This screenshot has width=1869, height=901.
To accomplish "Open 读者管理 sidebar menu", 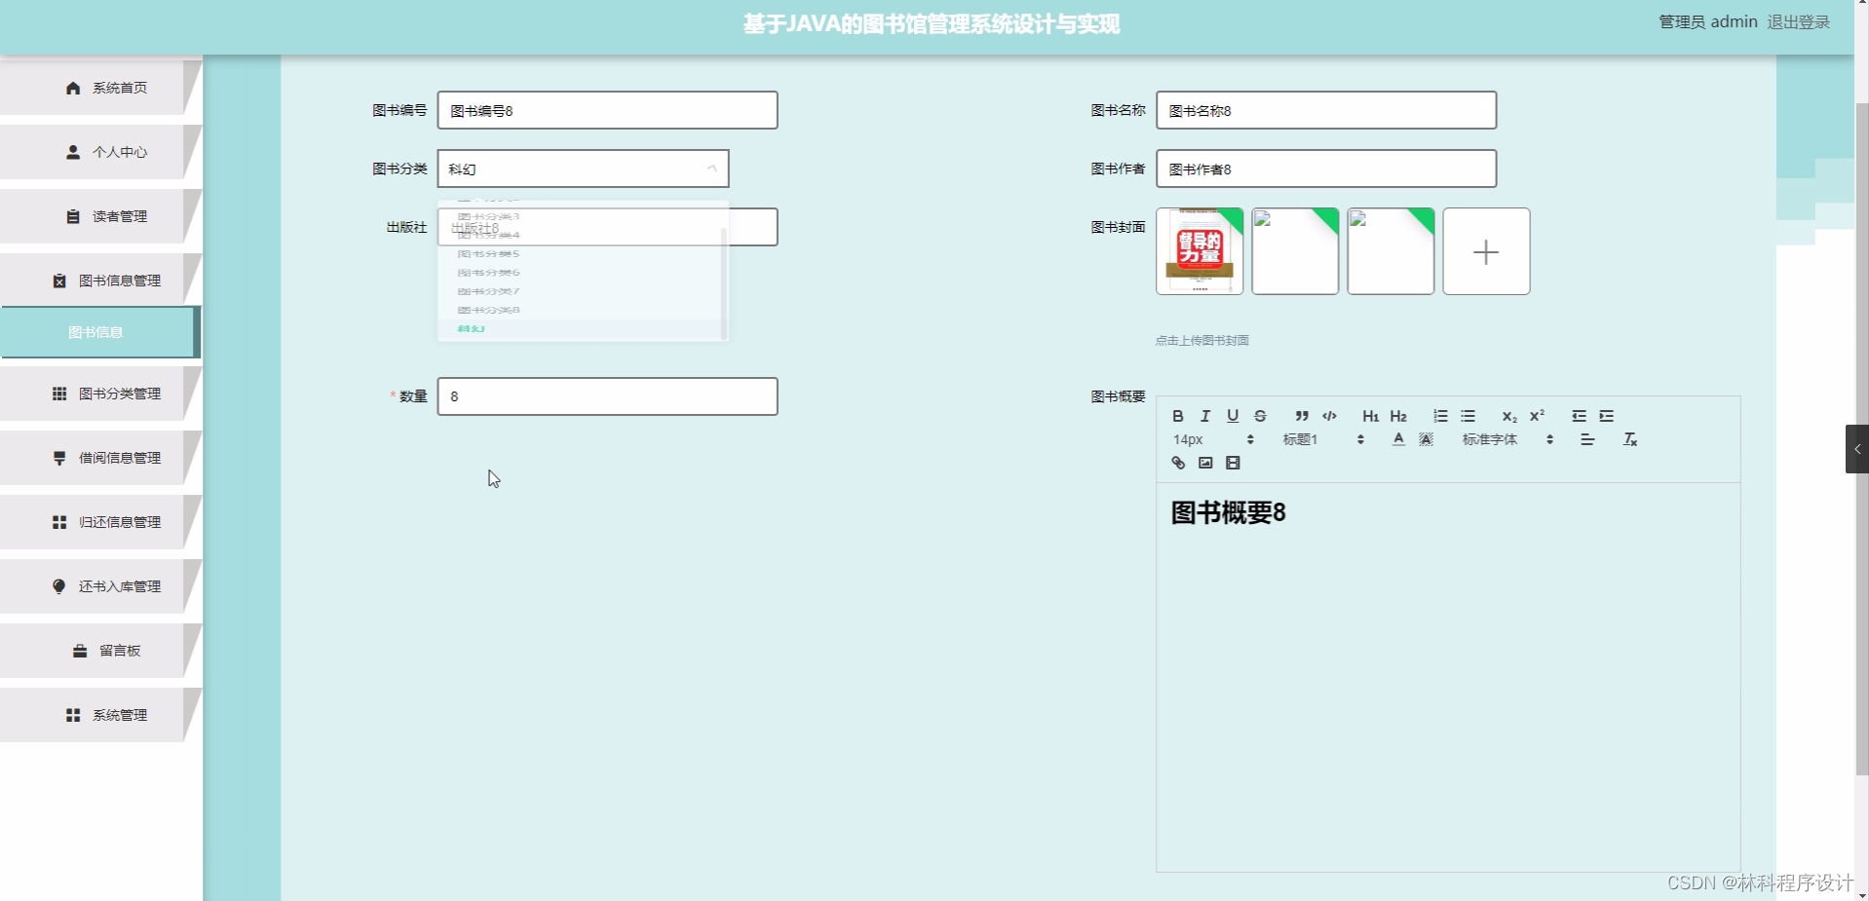I will 101,216.
